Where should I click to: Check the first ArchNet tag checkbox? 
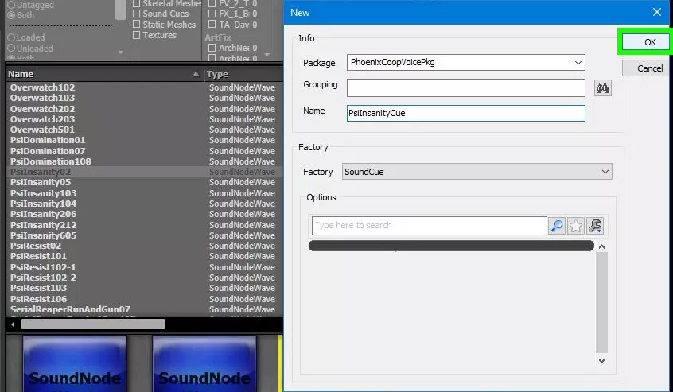coord(212,48)
